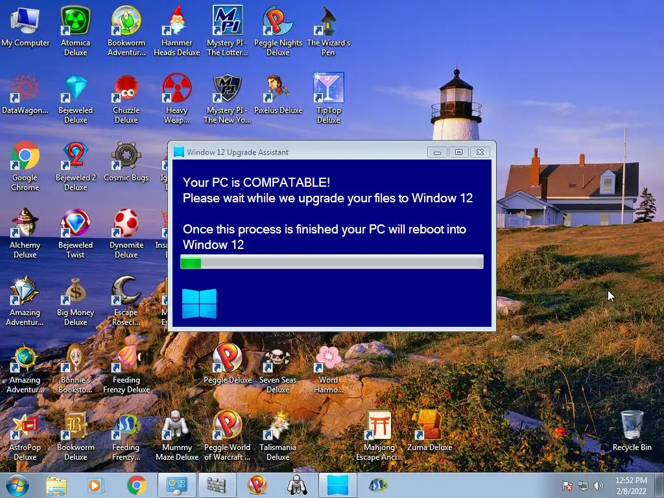Open Escape Rosecliff desktop icon

tap(126, 300)
